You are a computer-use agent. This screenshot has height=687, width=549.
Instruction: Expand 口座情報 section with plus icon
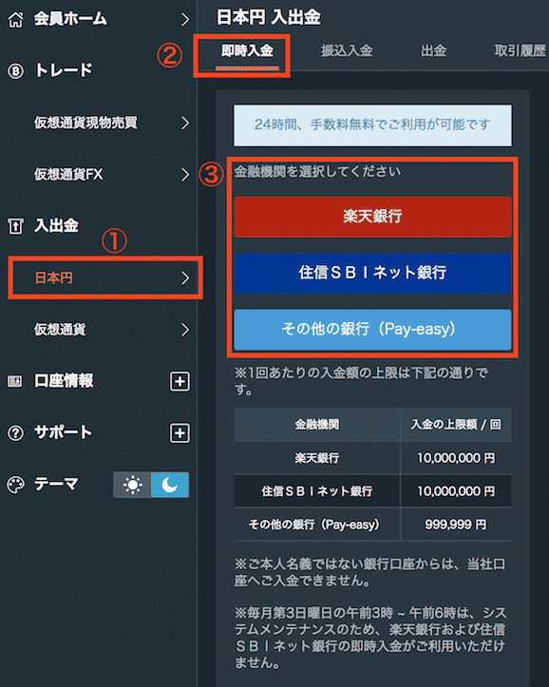[180, 381]
